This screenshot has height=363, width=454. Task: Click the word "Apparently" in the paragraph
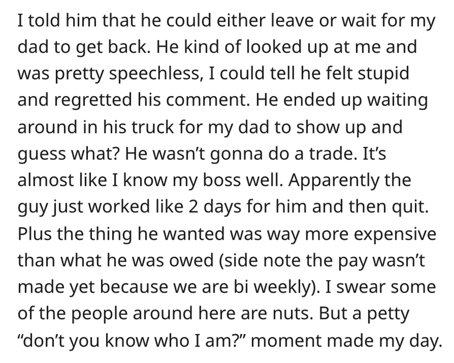coord(334,180)
